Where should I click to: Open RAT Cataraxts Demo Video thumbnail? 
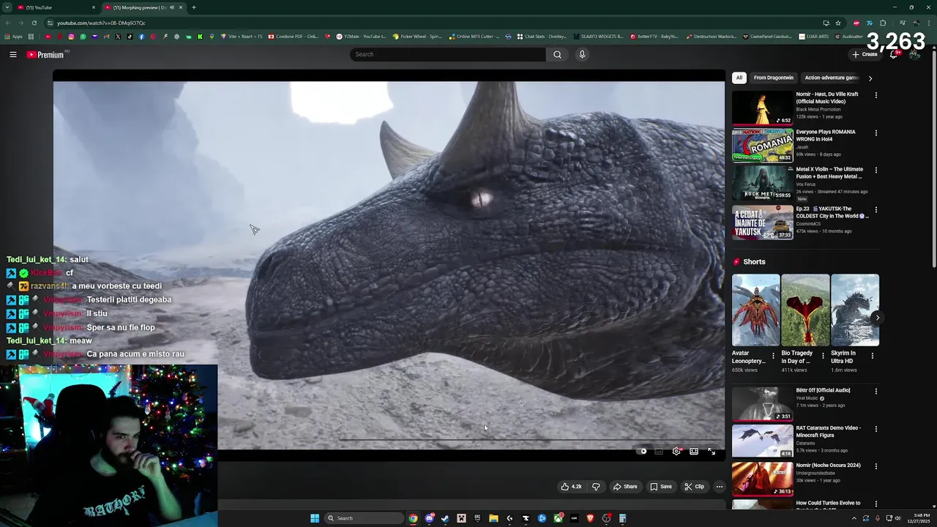click(x=763, y=441)
